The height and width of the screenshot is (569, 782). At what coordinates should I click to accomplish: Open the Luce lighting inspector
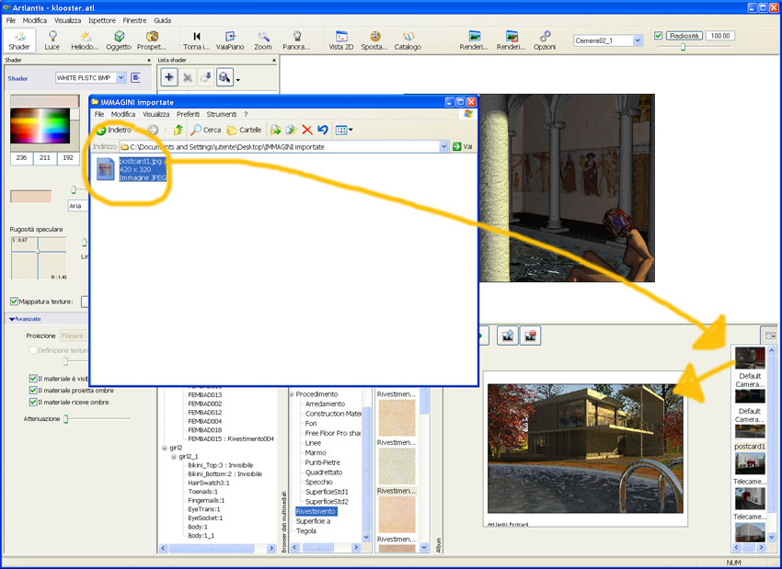pos(52,39)
